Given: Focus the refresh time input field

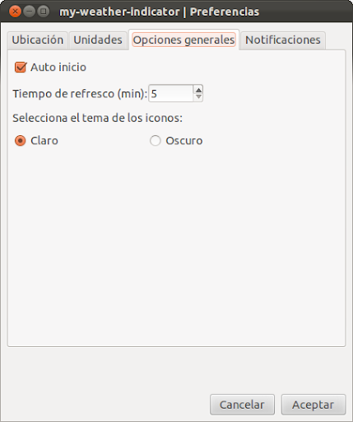Looking at the screenshot, I should 171,93.
